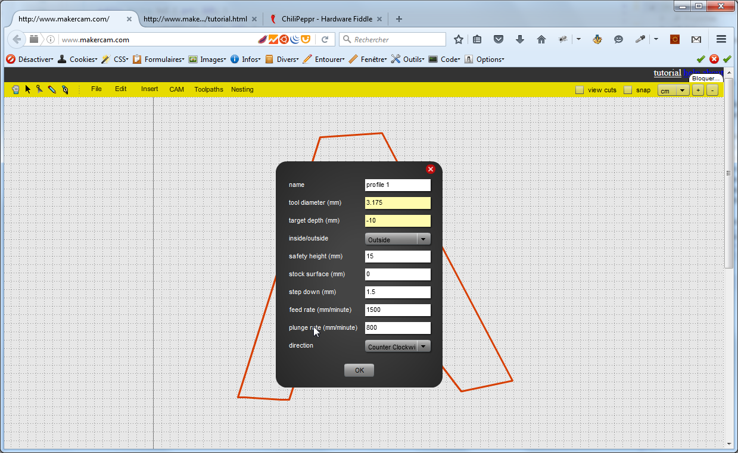This screenshot has height=453, width=738.
Task: Bookmark this page with star icon
Action: (458, 39)
